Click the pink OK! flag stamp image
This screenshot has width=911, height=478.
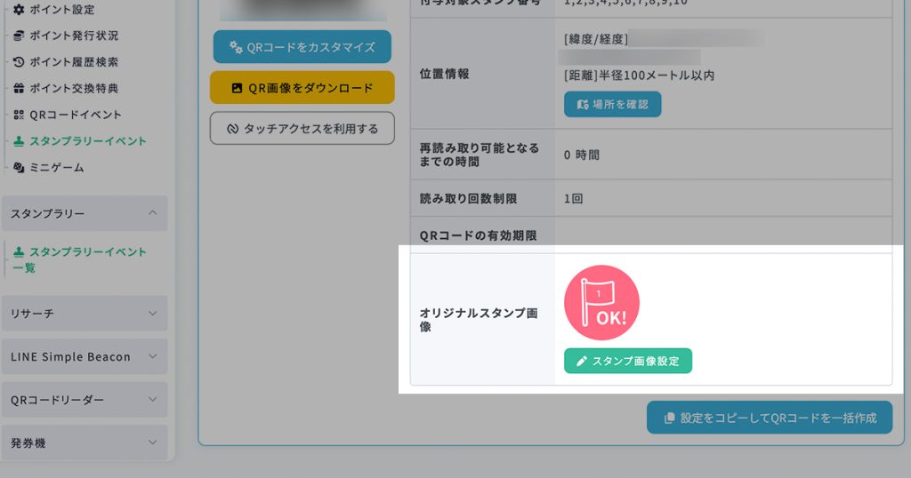click(602, 303)
